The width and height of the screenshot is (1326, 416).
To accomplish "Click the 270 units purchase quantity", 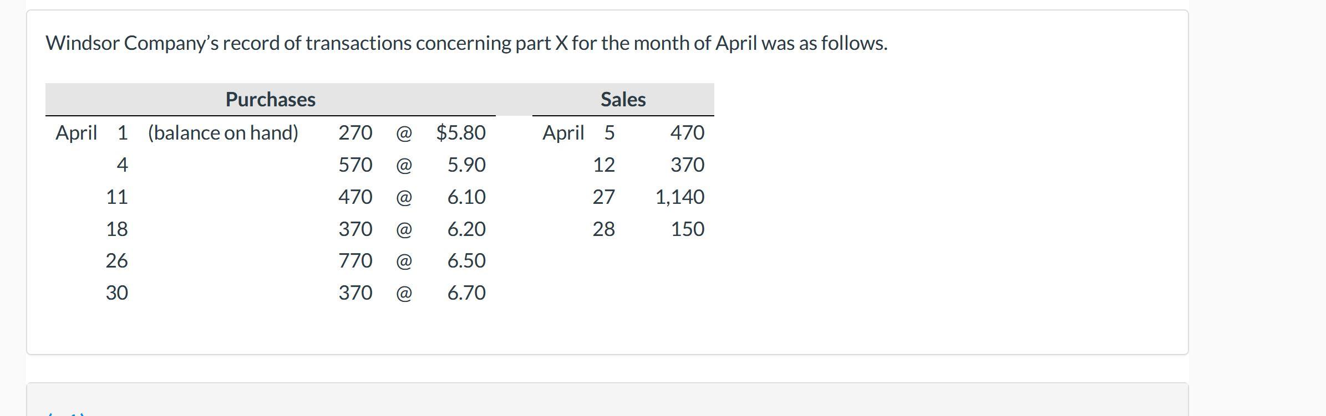I will pos(355,133).
